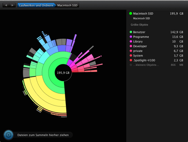
Task: Click the blue collector target icon
Action: coord(9,135)
